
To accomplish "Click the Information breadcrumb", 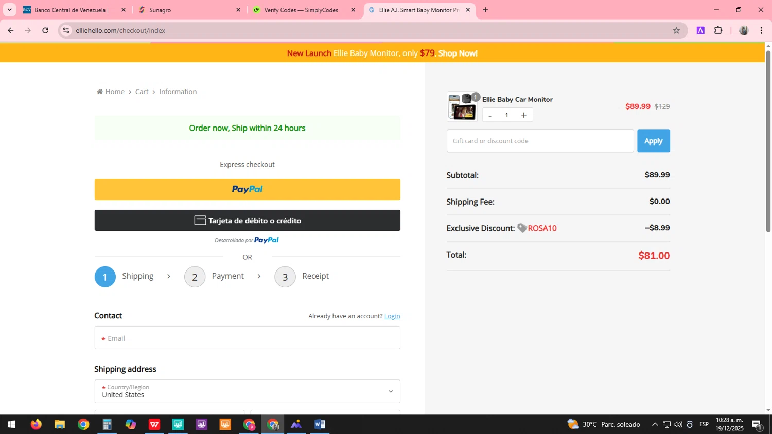I will pyautogui.click(x=178, y=92).
